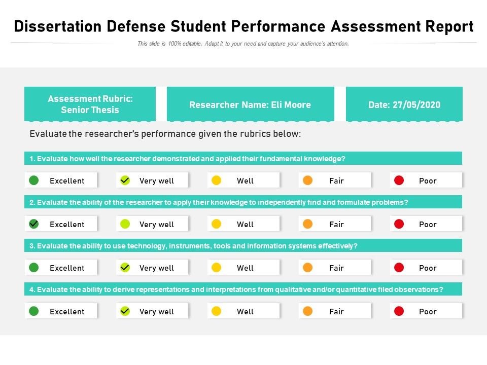Select question 1 fundamental knowledge header bar
This screenshot has width=487, height=365.
click(x=243, y=159)
